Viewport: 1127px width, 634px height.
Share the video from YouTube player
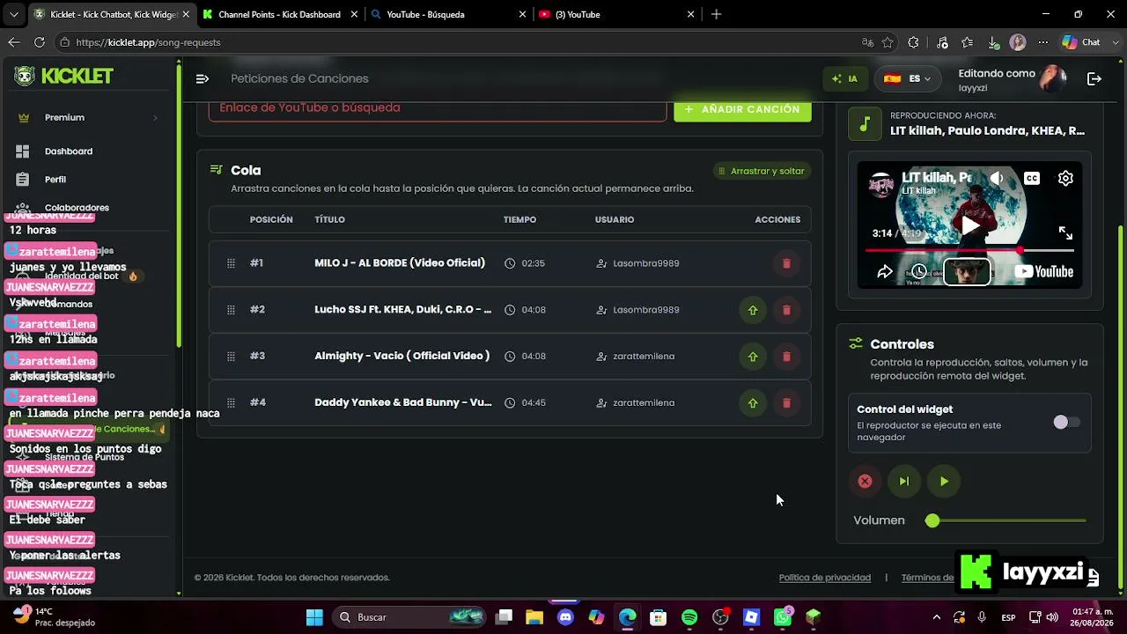pos(885,272)
